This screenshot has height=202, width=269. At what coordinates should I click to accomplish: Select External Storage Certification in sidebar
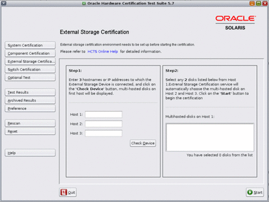(x=30, y=61)
